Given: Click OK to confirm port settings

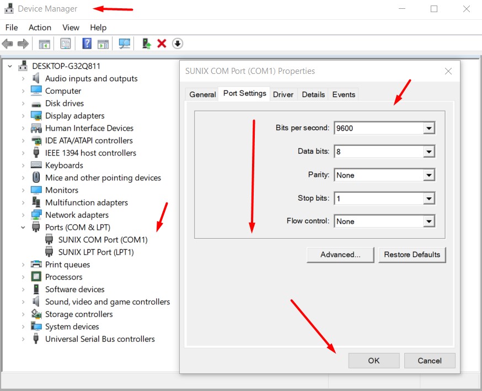Looking at the screenshot, I should [x=373, y=361].
